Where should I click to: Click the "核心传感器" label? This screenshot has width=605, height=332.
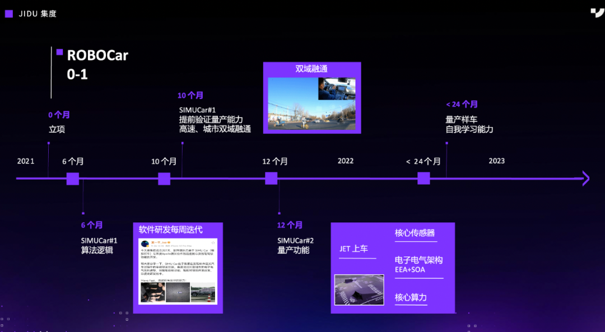(415, 233)
